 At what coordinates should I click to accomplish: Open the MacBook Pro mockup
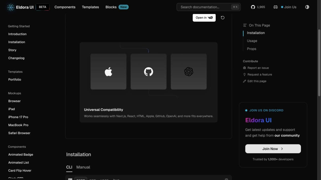pyautogui.click(x=18, y=125)
